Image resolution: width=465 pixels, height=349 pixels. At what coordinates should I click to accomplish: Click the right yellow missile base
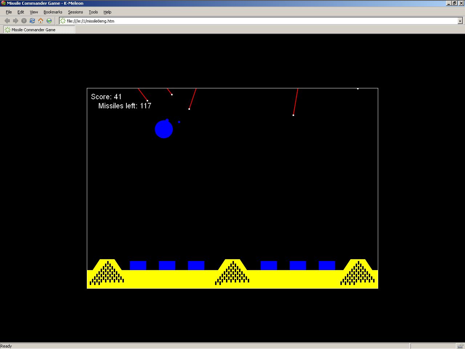tap(357, 273)
